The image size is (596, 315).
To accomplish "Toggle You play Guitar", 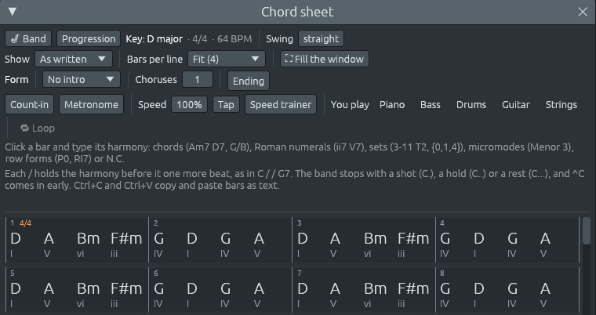I will click(x=515, y=104).
